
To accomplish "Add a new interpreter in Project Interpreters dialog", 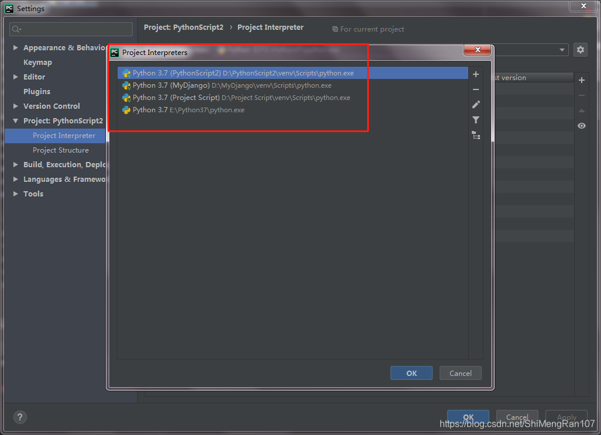I will 476,74.
